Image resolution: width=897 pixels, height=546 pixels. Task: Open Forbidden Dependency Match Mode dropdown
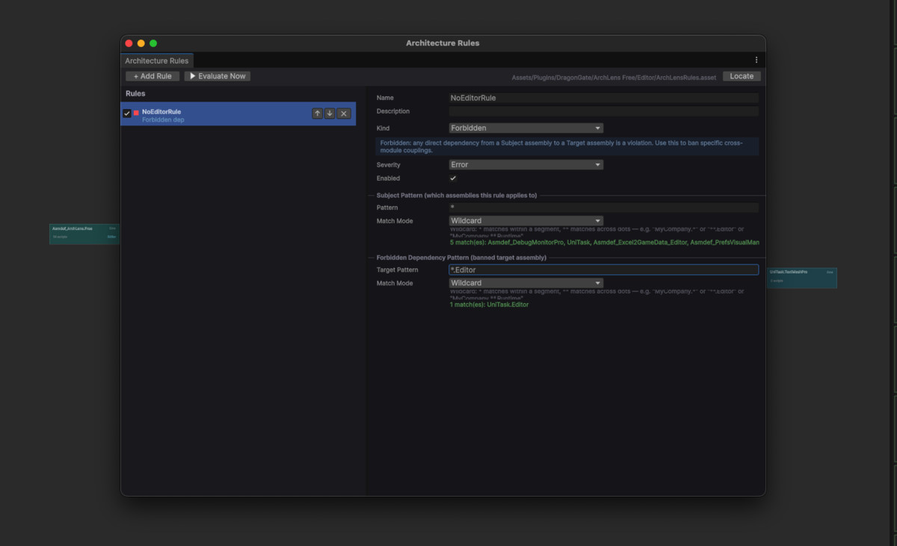click(526, 283)
